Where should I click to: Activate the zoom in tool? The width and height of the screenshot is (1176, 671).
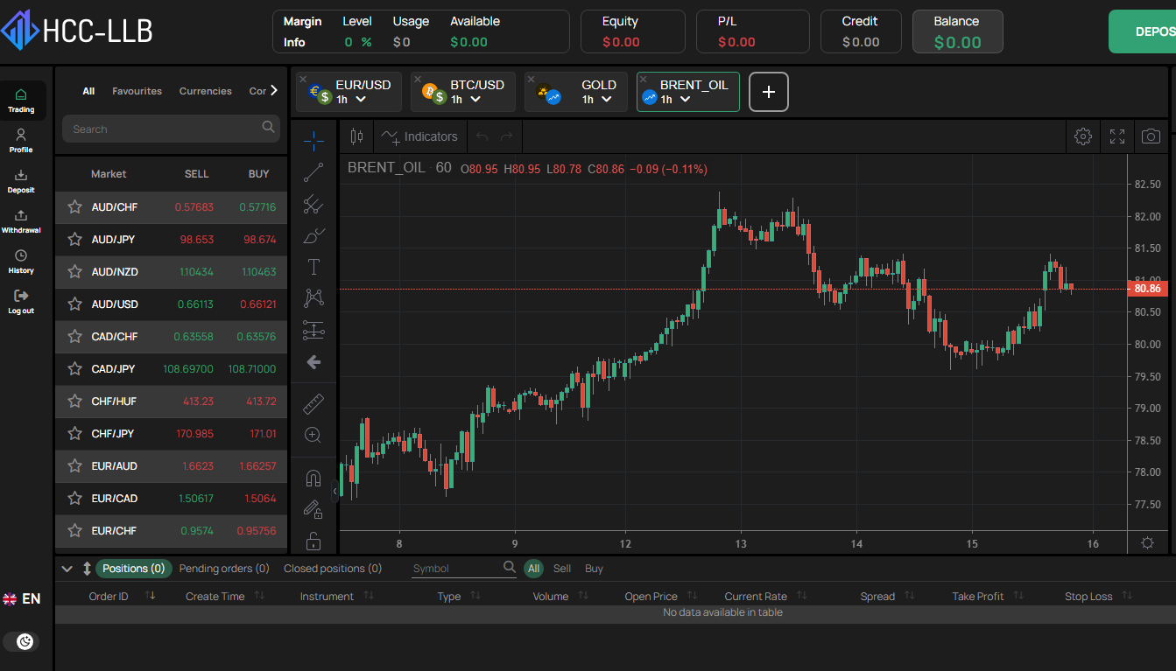click(313, 435)
